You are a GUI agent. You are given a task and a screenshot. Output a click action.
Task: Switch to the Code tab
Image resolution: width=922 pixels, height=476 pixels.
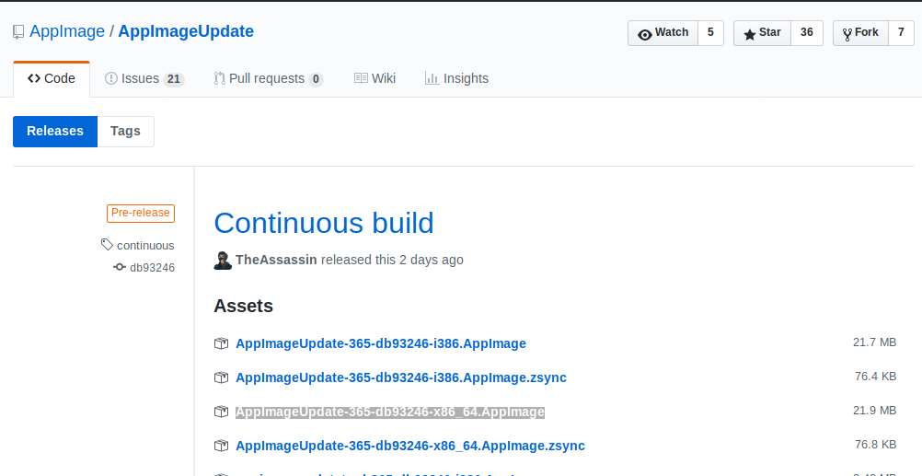click(x=52, y=79)
